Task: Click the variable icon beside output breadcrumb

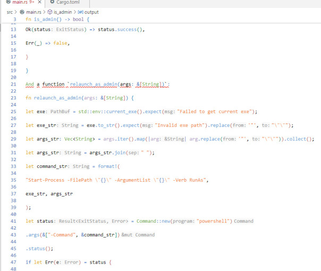Action: click(80, 12)
